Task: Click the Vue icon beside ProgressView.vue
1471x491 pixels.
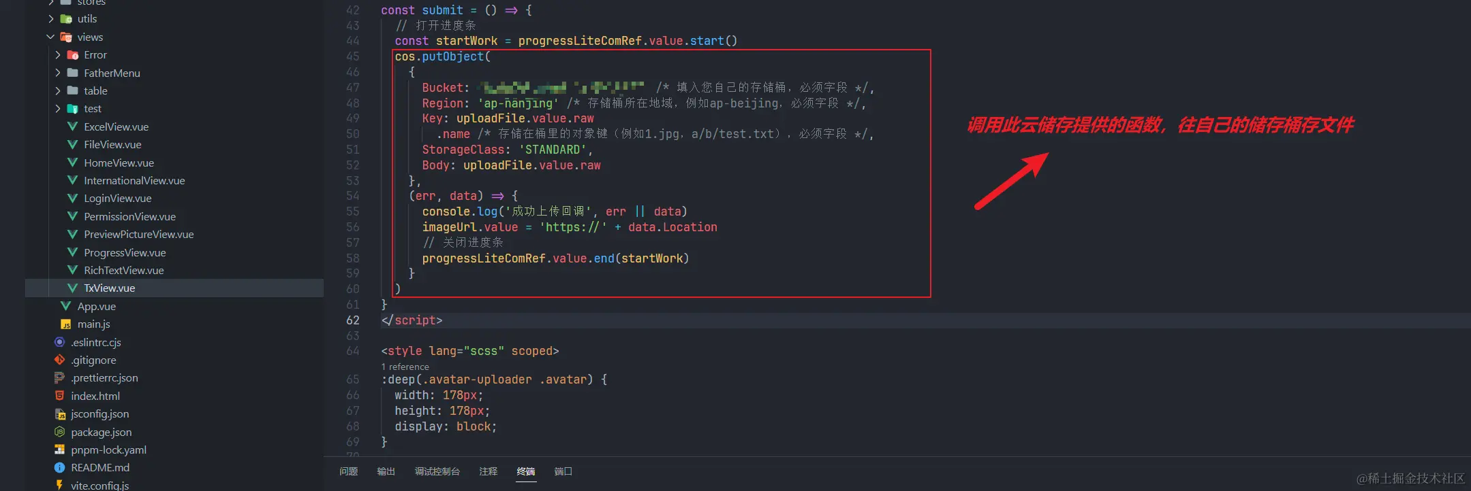Action: coord(72,252)
